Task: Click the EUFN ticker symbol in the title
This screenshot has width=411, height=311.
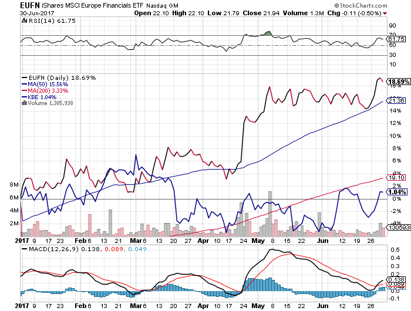Action: pyautogui.click(x=29, y=5)
